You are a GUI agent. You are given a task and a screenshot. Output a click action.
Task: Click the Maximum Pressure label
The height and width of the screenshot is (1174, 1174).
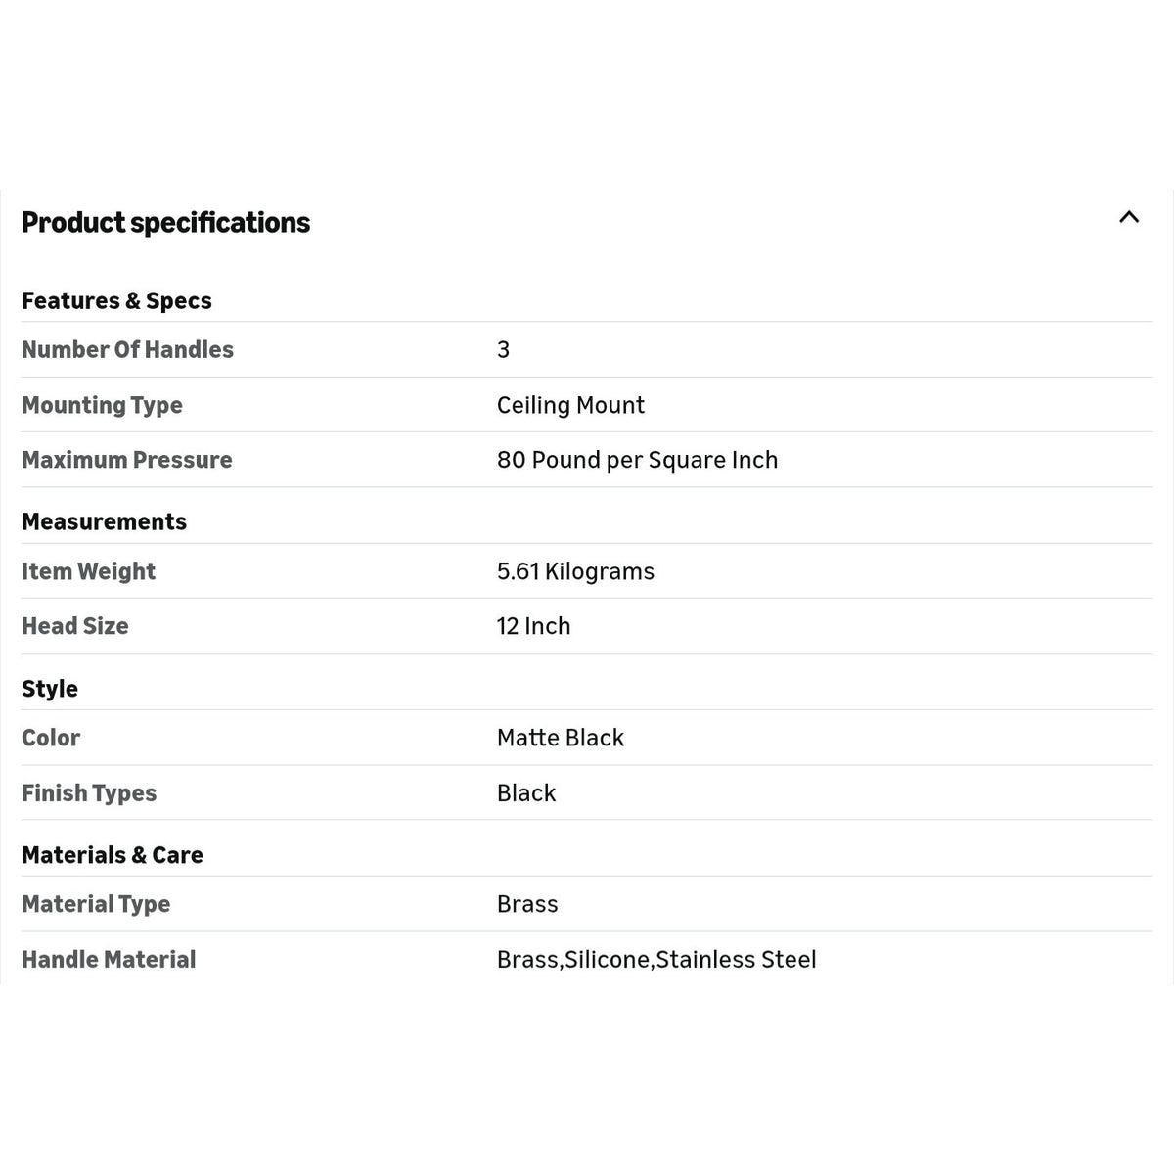(126, 460)
